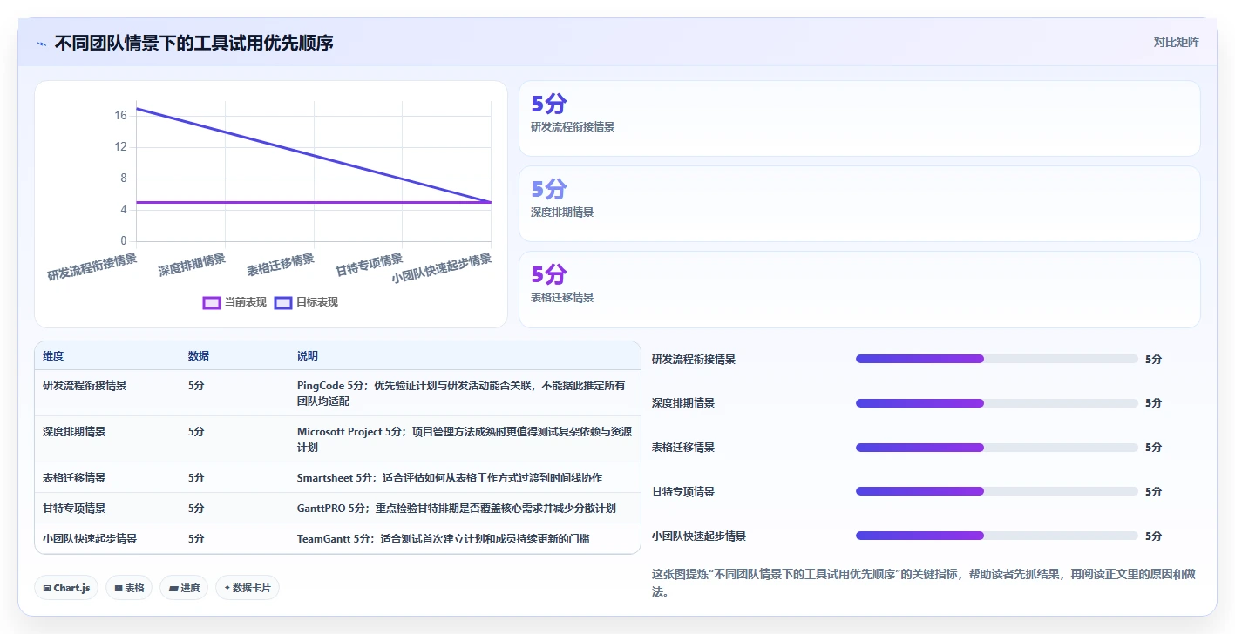Toggle the 目标表现 legend swatch
The height and width of the screenshot is (634, 1235).
tap(282, 302)
